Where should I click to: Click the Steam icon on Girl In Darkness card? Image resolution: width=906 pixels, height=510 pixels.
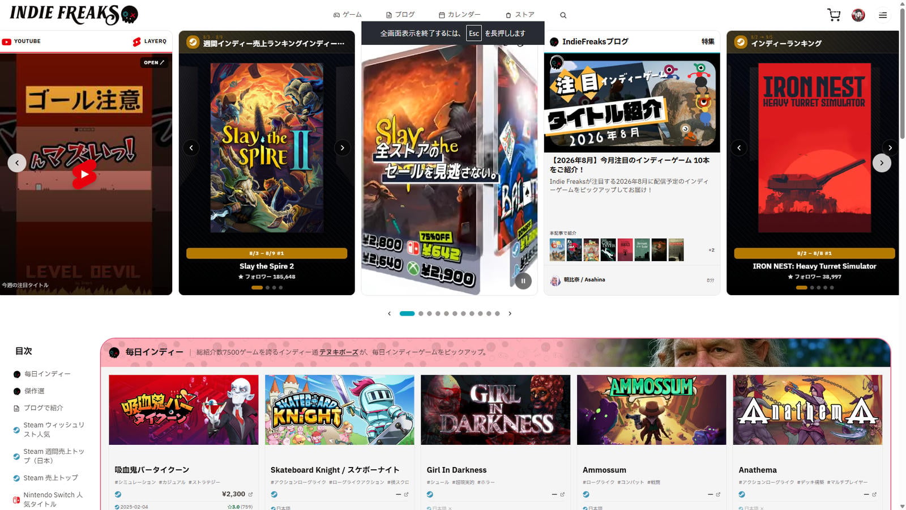point(430,494)
